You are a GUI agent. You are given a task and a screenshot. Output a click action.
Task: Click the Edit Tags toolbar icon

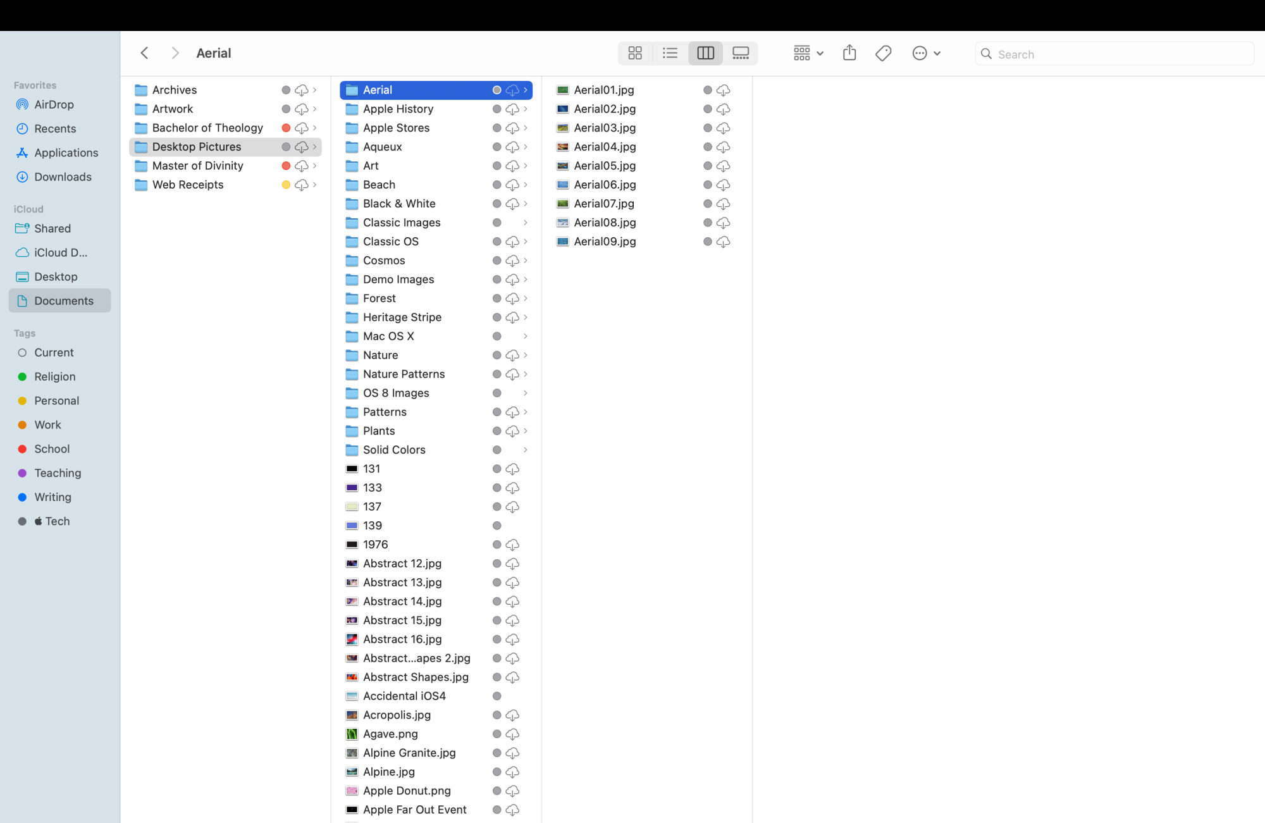click(883, 53)
